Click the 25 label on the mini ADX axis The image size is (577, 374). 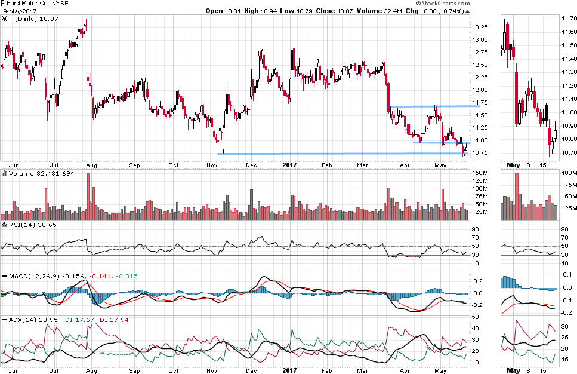(x=564, y=338)
